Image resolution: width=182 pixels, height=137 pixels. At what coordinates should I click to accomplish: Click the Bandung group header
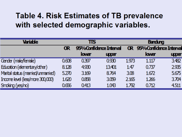(x=156, y=42)
